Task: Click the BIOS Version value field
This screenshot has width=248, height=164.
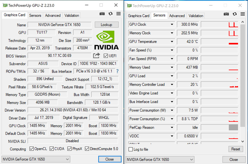Action: point(60,56)
